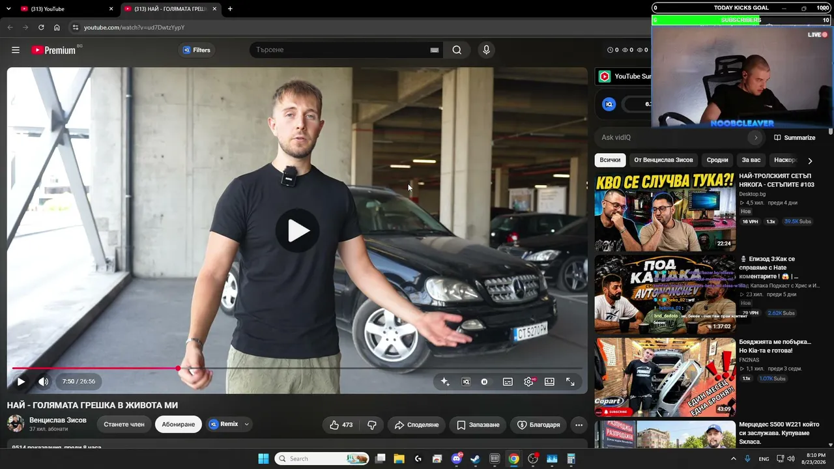Viewport: 834px width, 469px height.
Task: Select the От Венцислав Зисов chip
Action: [663, 160]
